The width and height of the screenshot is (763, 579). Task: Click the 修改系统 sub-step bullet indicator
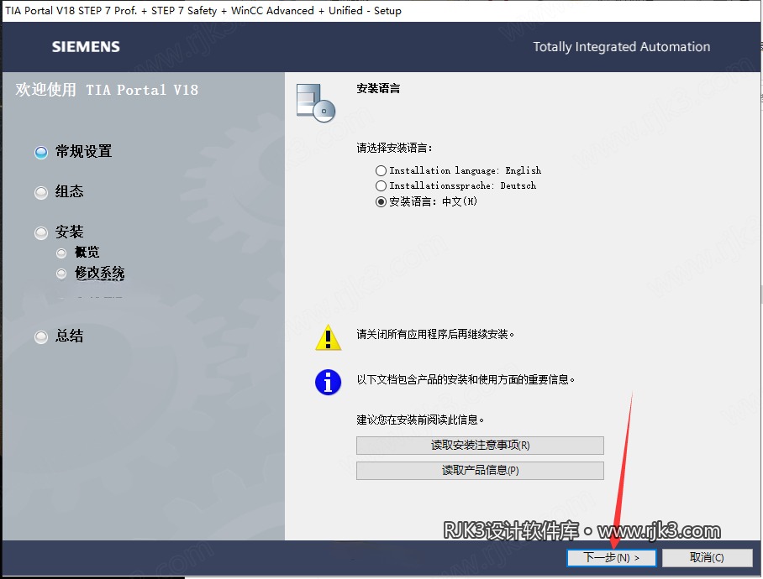point(61,274)
